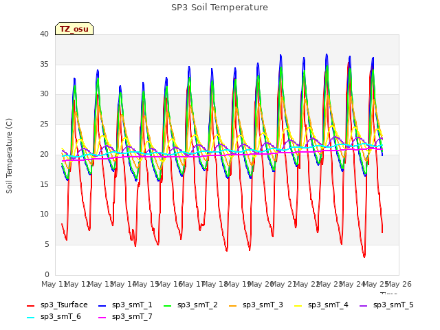Viewport: 440px width, 330px height.
Task: Click the sp3_smT_7 legend label
Action: tap(132, 316)
